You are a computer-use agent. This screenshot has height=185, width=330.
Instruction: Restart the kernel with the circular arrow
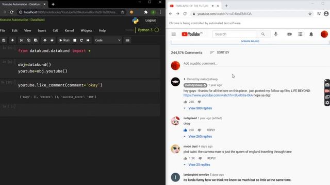tap(81, 40)
